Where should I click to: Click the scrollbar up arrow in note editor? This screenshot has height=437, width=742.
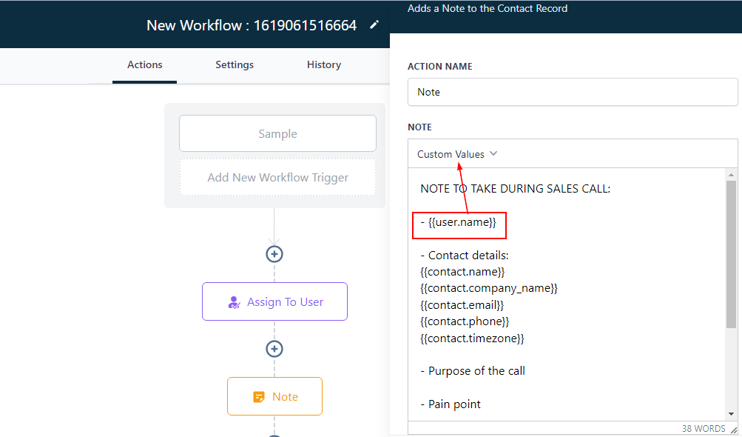tap(731, 175)
